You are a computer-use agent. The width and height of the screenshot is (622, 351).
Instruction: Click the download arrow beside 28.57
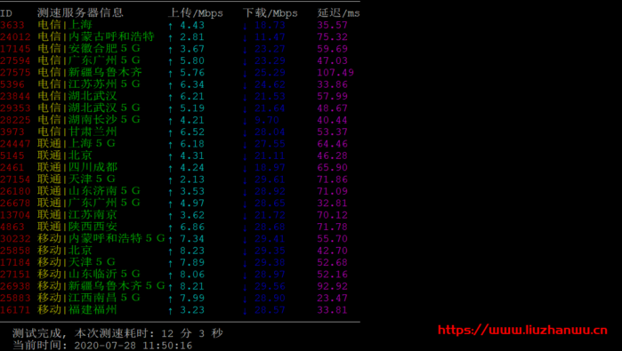(x=245, y=310)
